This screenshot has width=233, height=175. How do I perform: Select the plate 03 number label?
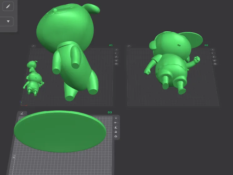110,112
